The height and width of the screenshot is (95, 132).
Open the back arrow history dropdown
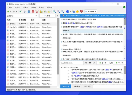(11, 12)
